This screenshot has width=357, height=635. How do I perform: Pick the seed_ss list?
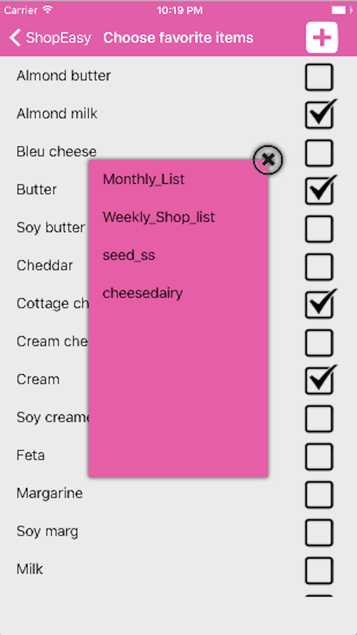coord(129,255)
